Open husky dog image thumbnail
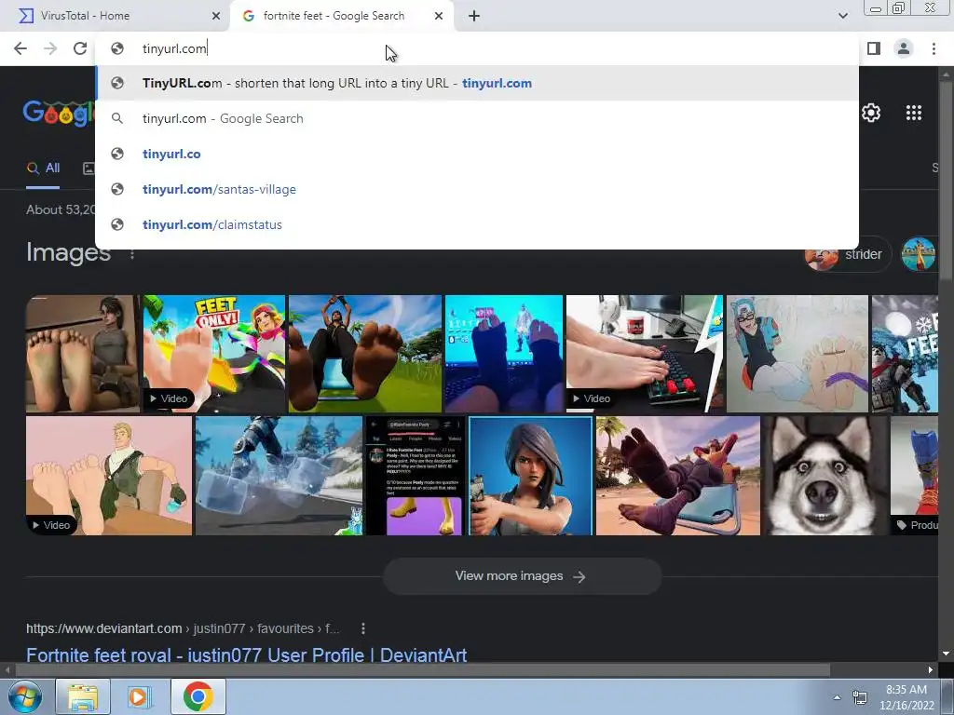The width and height of the screenshot is (954, 715). click(825, 476)
